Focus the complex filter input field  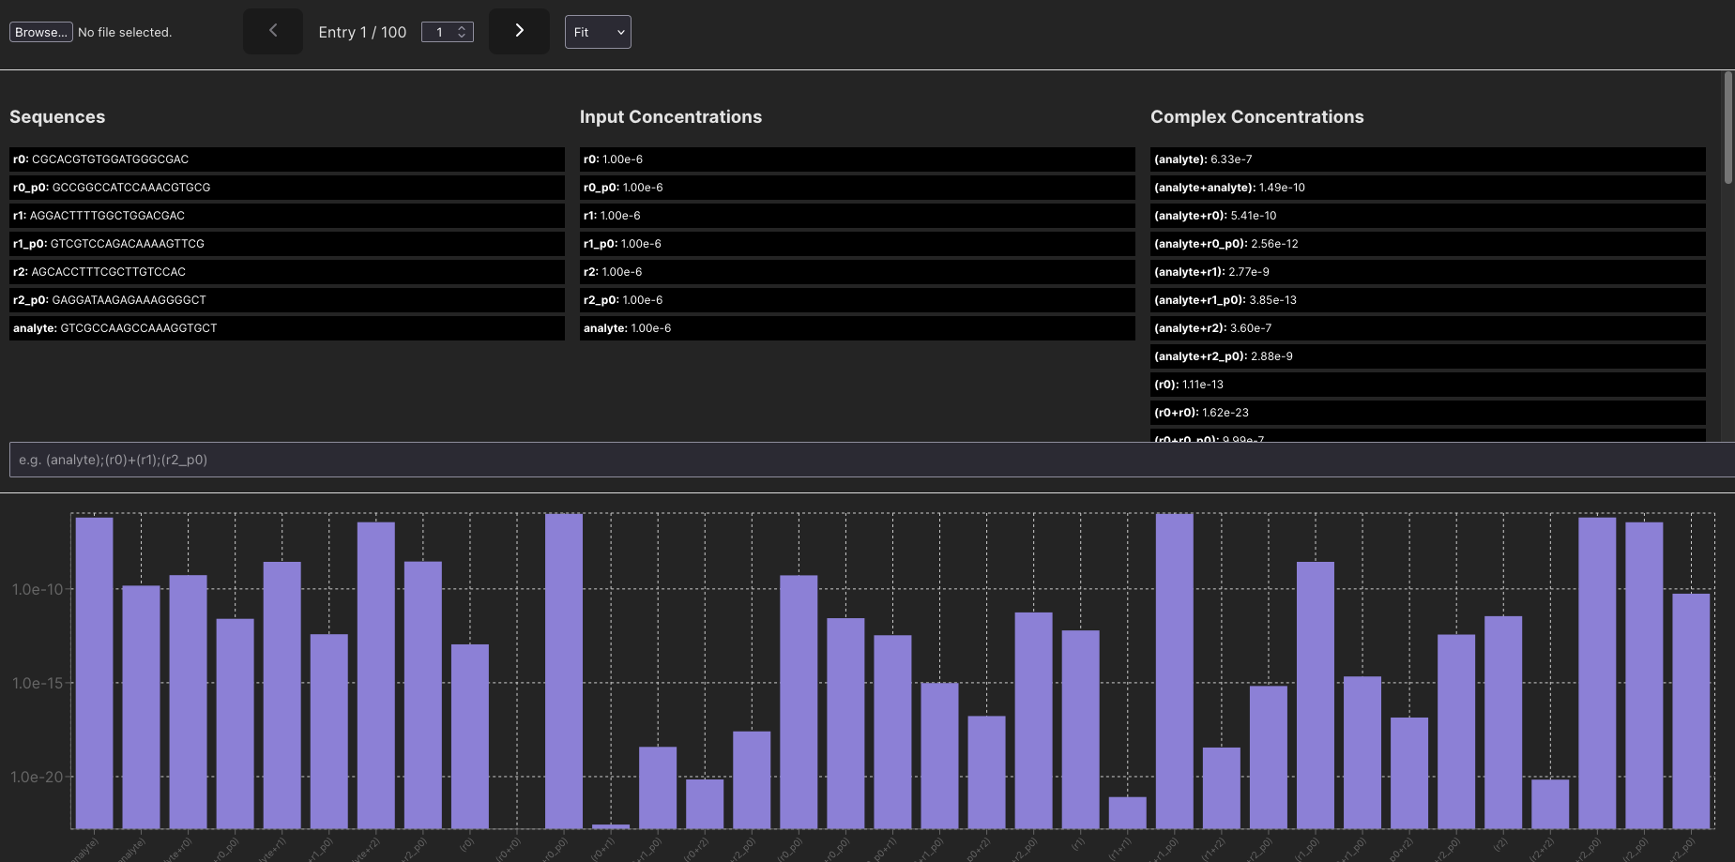(872, 460)
